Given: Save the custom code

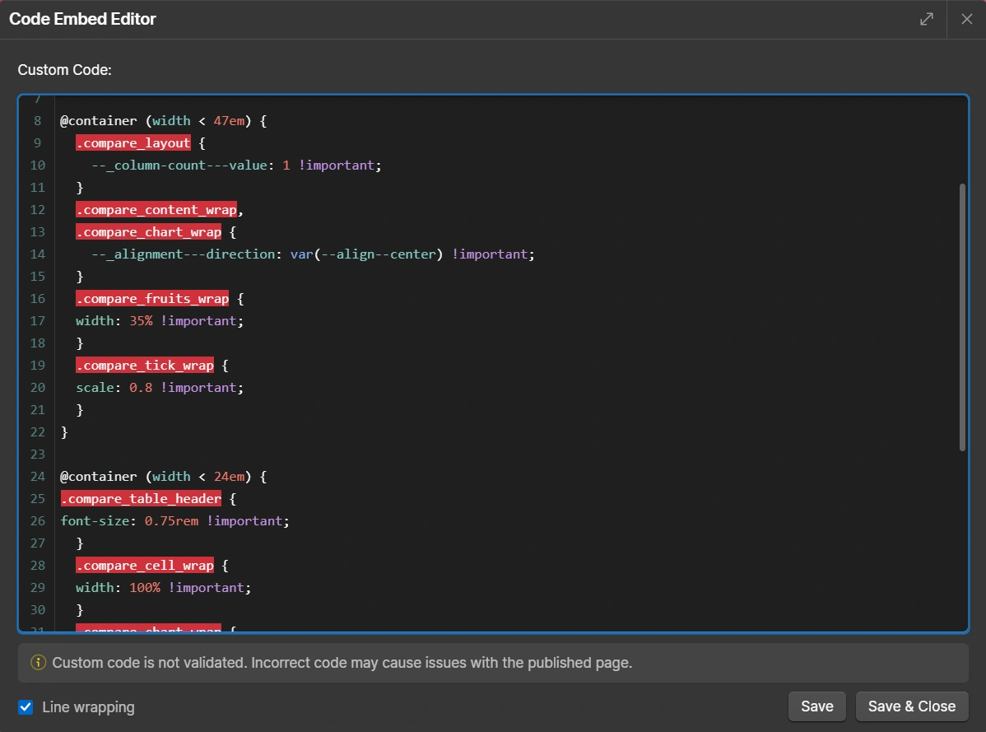Looking at the screenshot, I should click(x=816, y=706).
